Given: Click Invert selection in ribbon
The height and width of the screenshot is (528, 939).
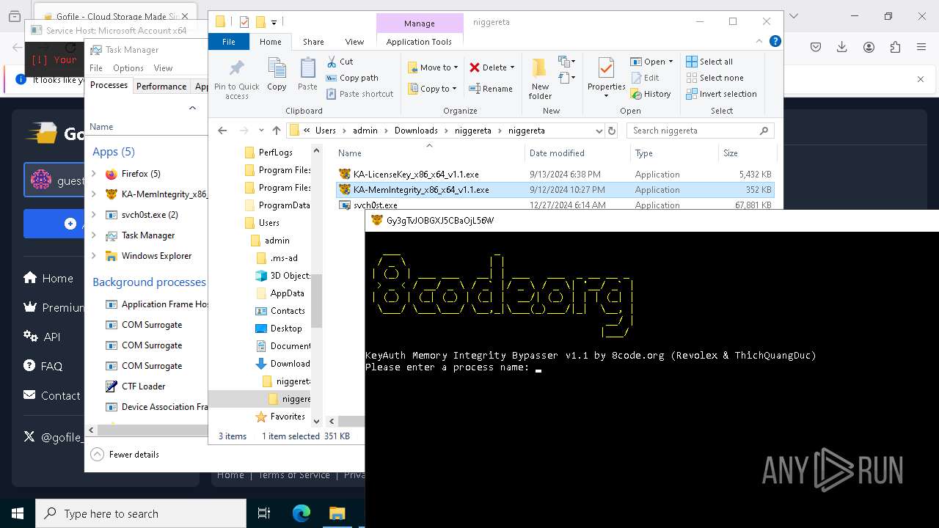Looking at the screenshot, I should coord(721,94).
